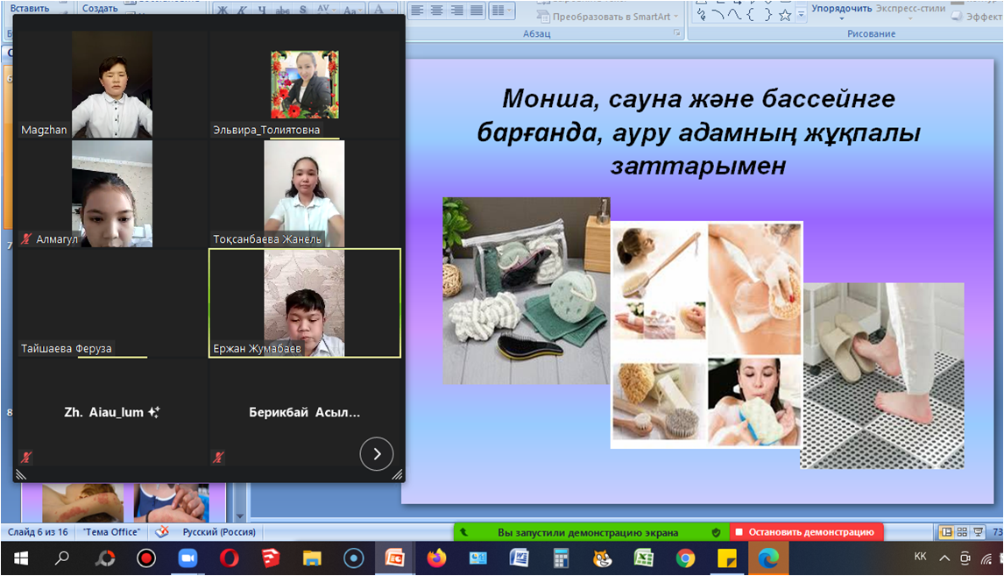
Task: Toggle align text left in ribbon
Action: tap(418, 11)
